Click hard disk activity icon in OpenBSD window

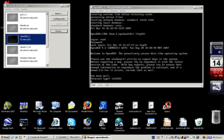[x=93, y=85]
